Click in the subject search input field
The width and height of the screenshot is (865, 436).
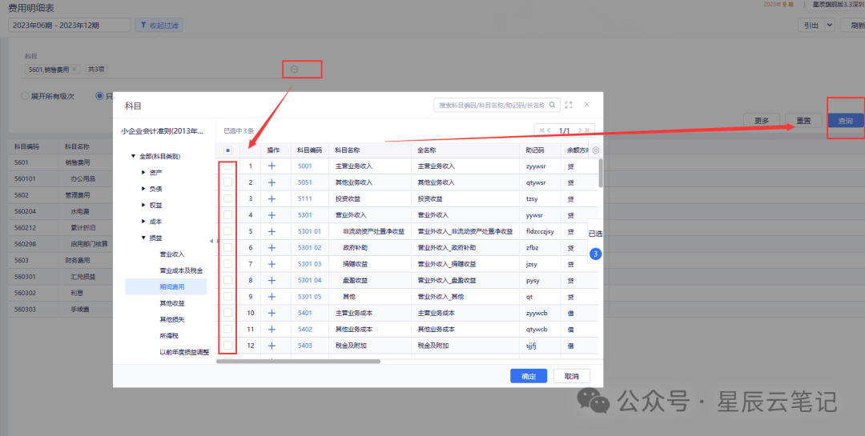tap(491, 105)
